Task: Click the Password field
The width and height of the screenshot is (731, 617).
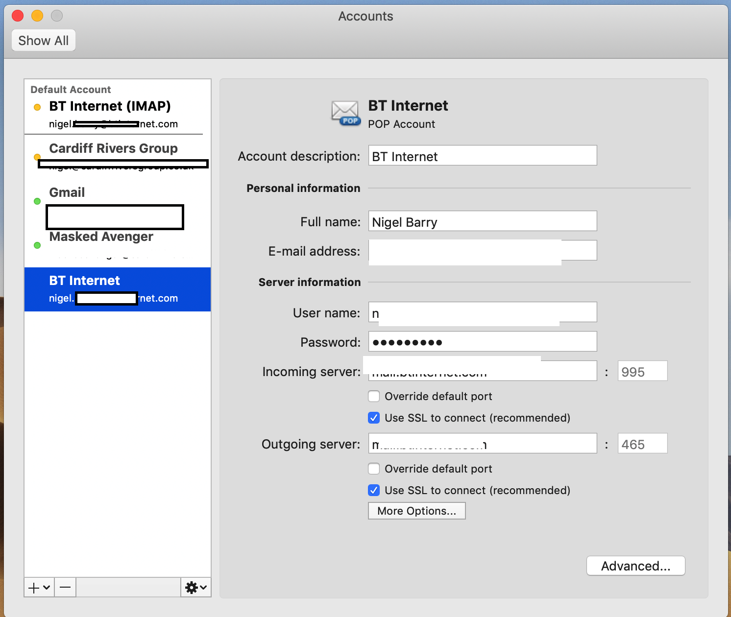Action: 483,342
